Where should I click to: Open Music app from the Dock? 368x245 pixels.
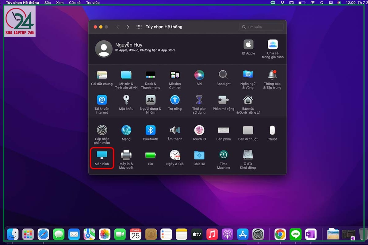pyautogui.click(x=212, y=234)
